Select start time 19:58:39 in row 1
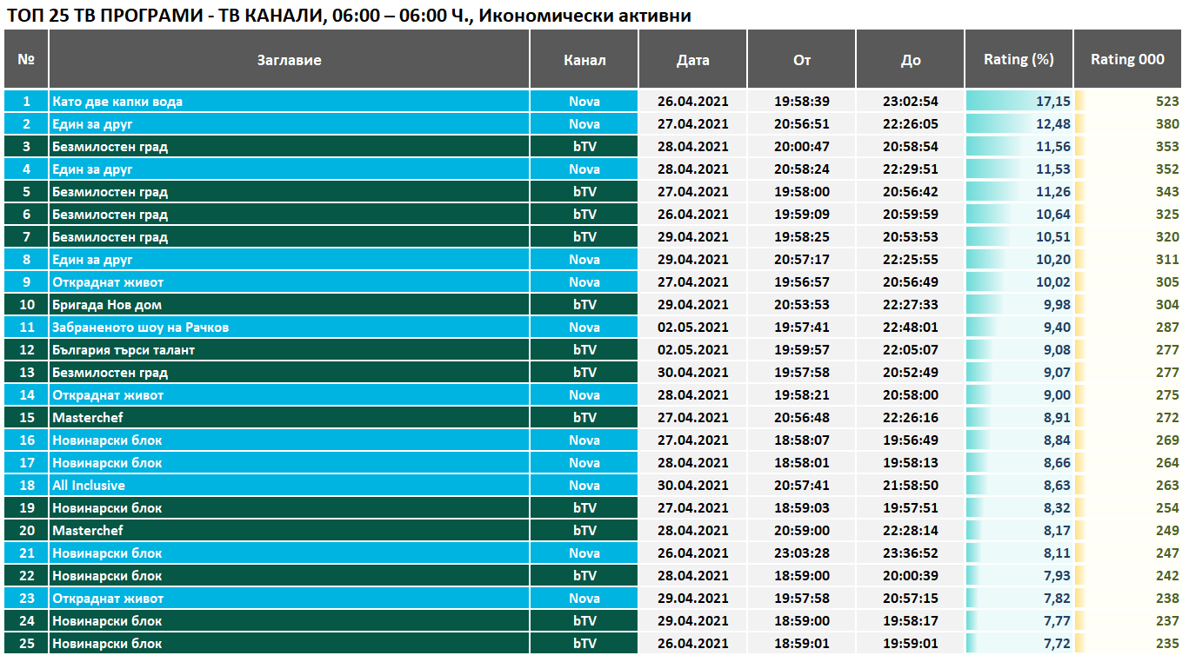The image size is (1189, 662). coord(802,102)
